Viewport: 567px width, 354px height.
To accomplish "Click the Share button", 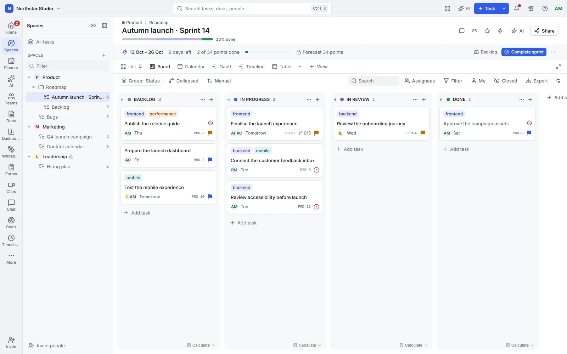I will [544, 31].
